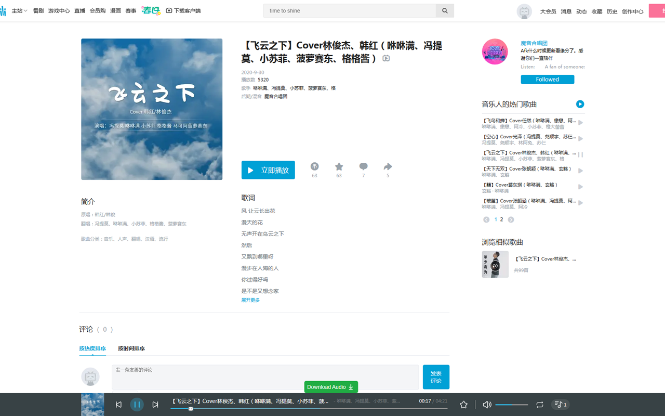Click the coin donation icon
The height and width of the screenshot is (416, 665).
[314, 167]
